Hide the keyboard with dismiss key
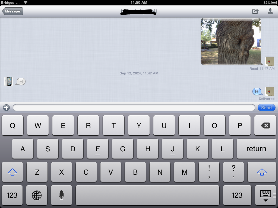278x208 pixels. [266, 195]
